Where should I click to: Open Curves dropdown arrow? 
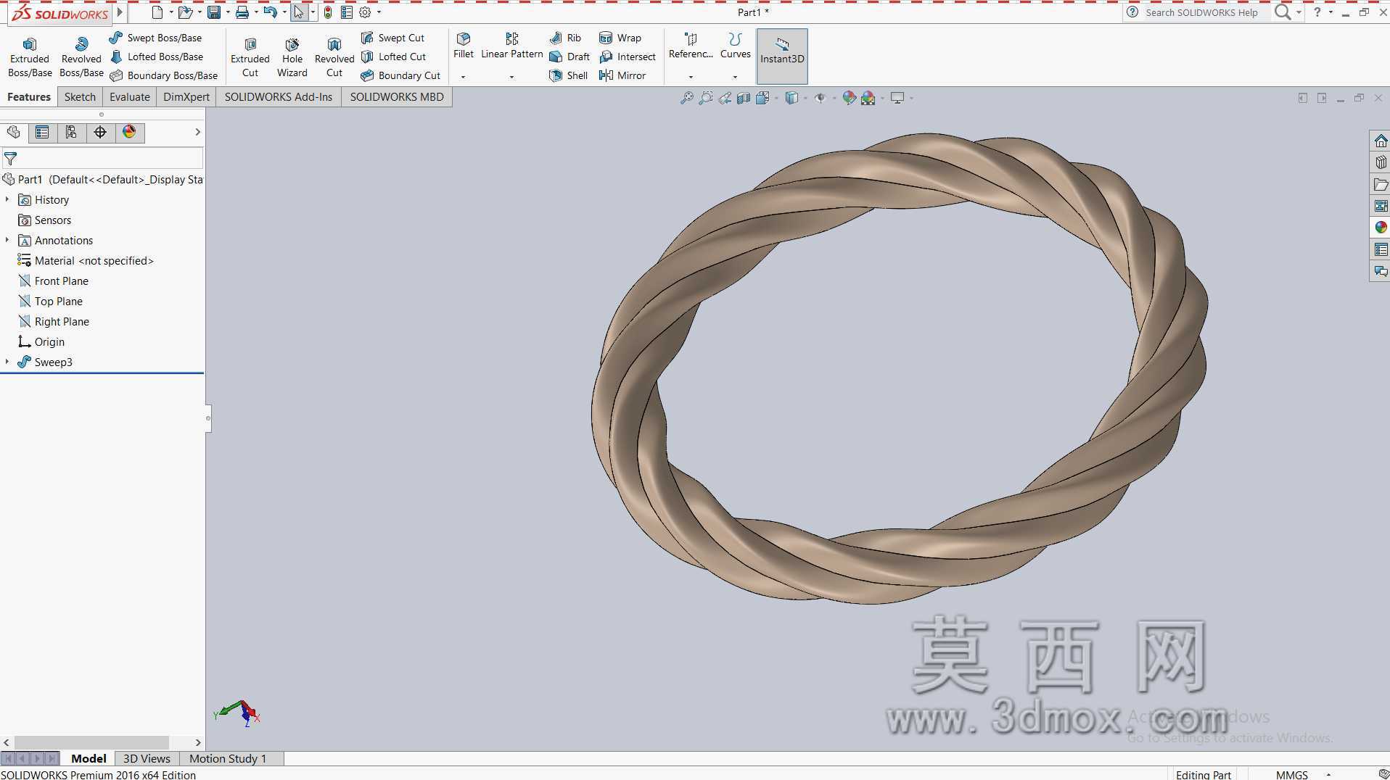735,77
